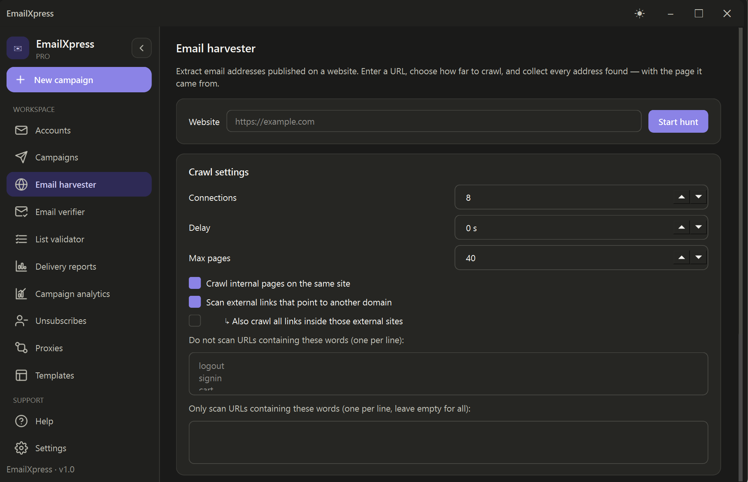This screenshot has height=482, width=748.
Task: View Delivery reports
Action: pos(79,266)
